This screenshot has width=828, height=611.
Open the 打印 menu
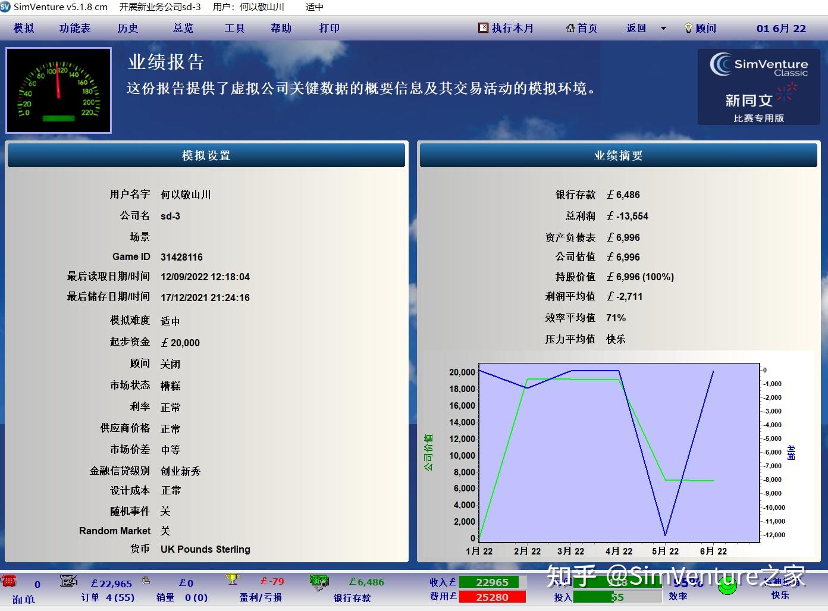329,28
